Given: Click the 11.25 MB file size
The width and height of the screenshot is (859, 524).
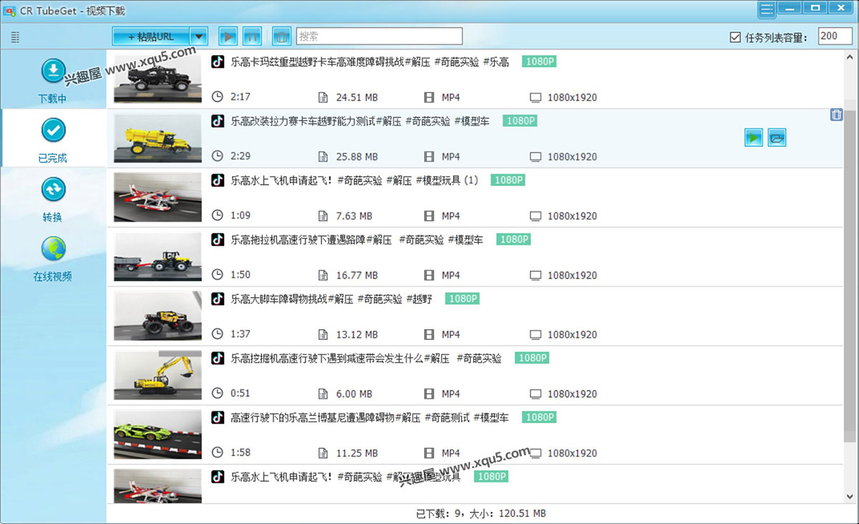Looking at the screenshot, I should click(x=356, y=453).
